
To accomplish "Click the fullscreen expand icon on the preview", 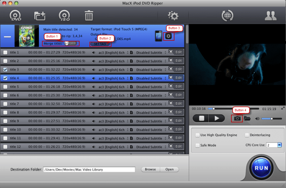I will pyautogui.click(x=283, y=108).
